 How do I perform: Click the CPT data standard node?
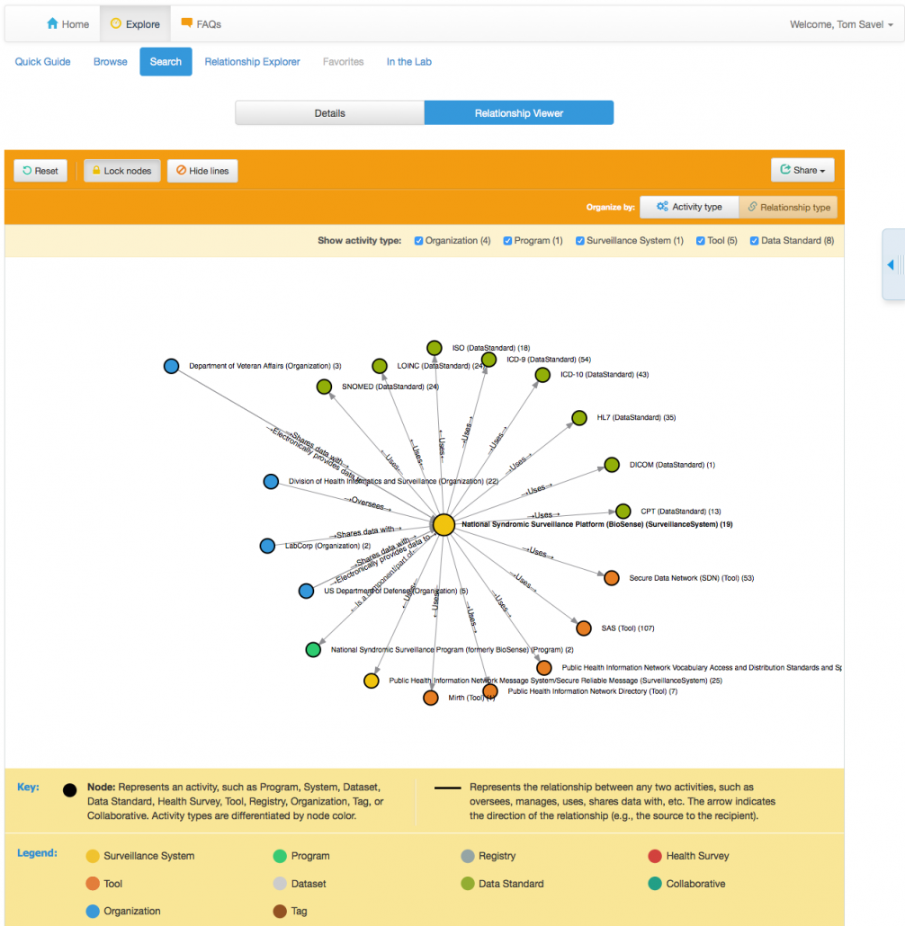pos(623,511)
